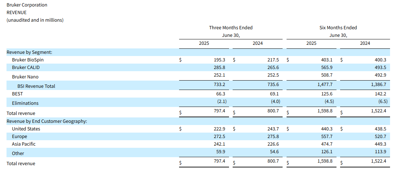
Task: Click the United States value 440.3
Action: click(327, 129)
